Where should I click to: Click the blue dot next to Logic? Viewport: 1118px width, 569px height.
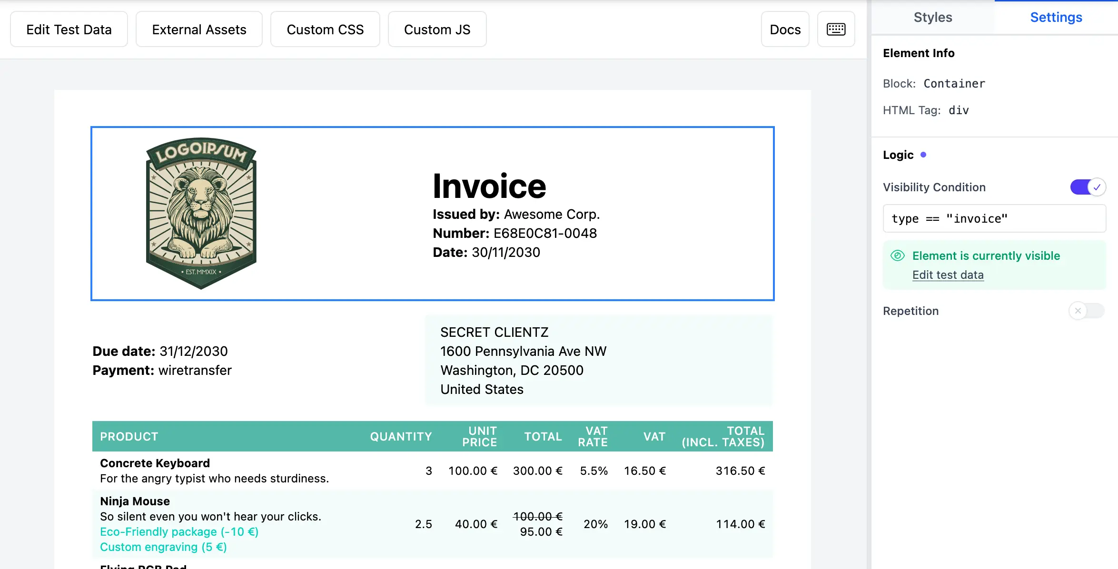(923, 155)
